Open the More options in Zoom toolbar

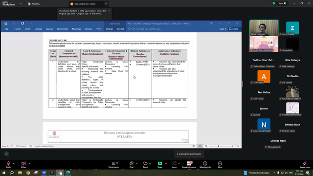(x=220, y=165)
